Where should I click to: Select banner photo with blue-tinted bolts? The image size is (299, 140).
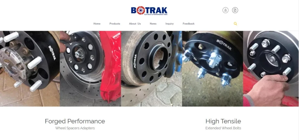click(x=213, y=69)
